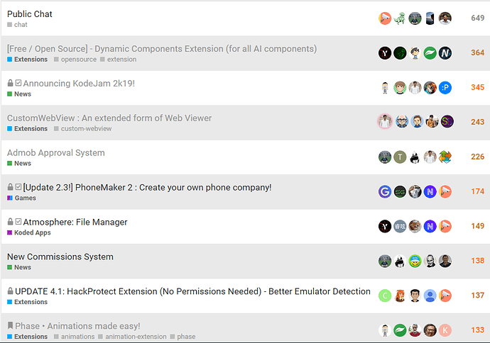Viewport: 490px width, 343px height.
Task: Click the olive T avatar in Admob Approval row
Action: [x=400, y=157]
